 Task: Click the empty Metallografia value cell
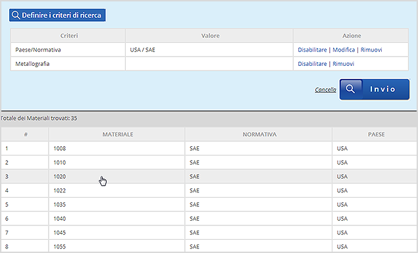click(209, 64)
